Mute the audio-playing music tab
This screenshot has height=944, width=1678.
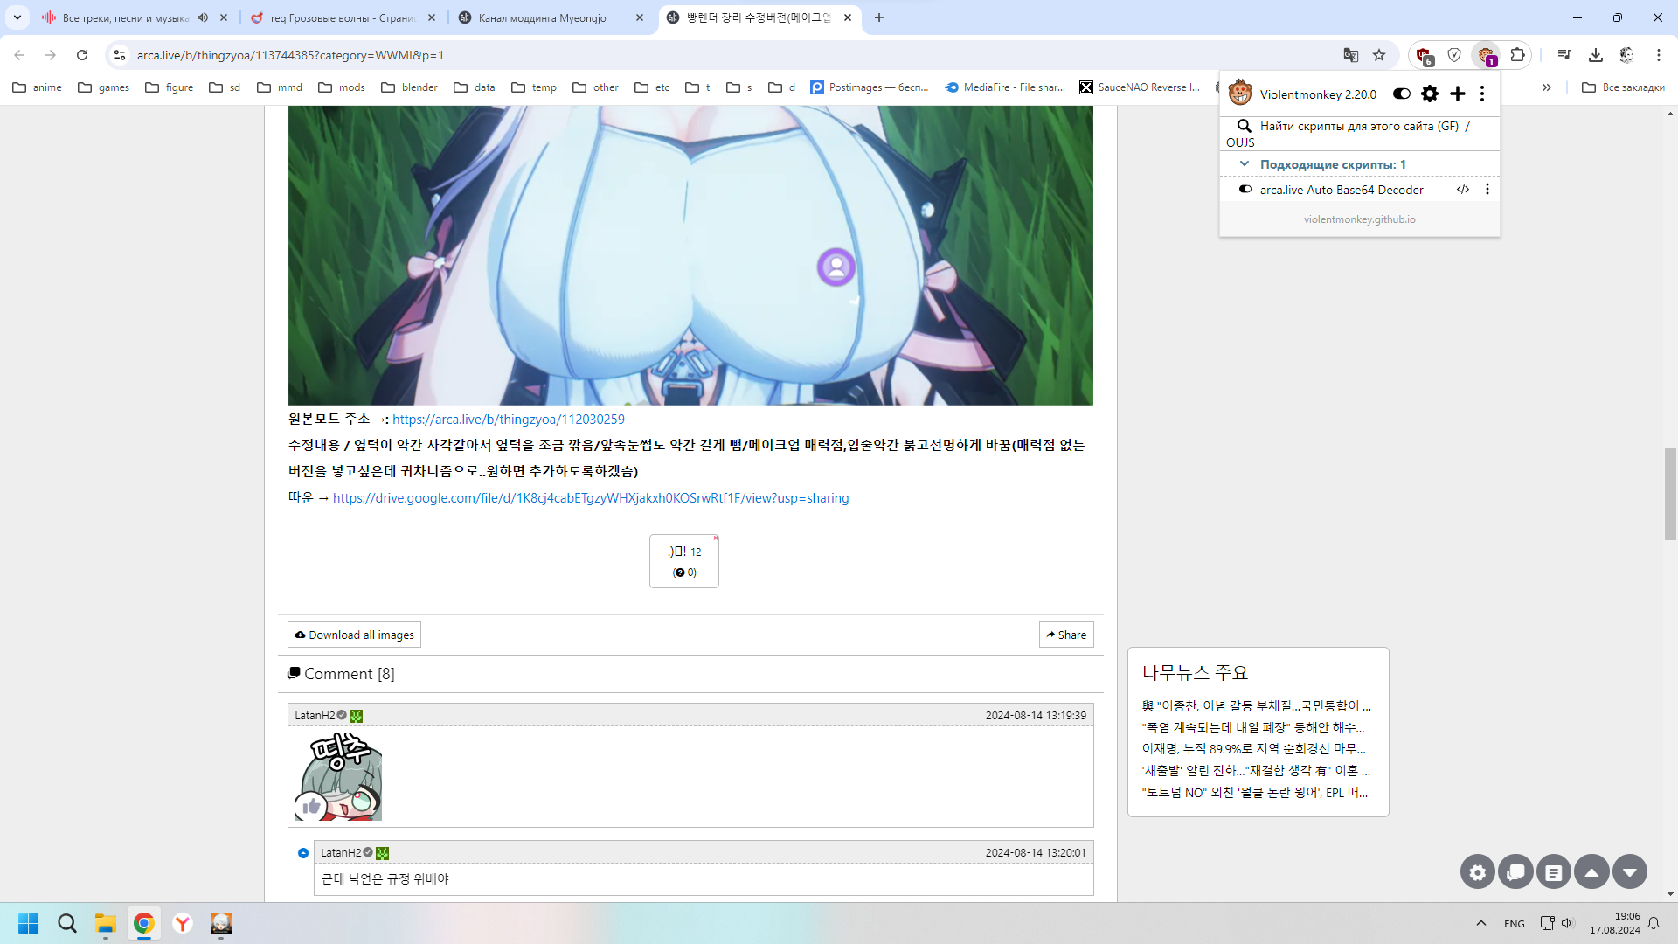(x=203, y=17)
